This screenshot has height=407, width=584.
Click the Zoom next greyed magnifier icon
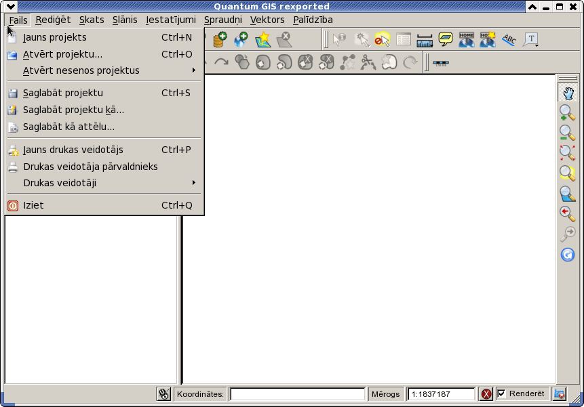pos(567,234)
